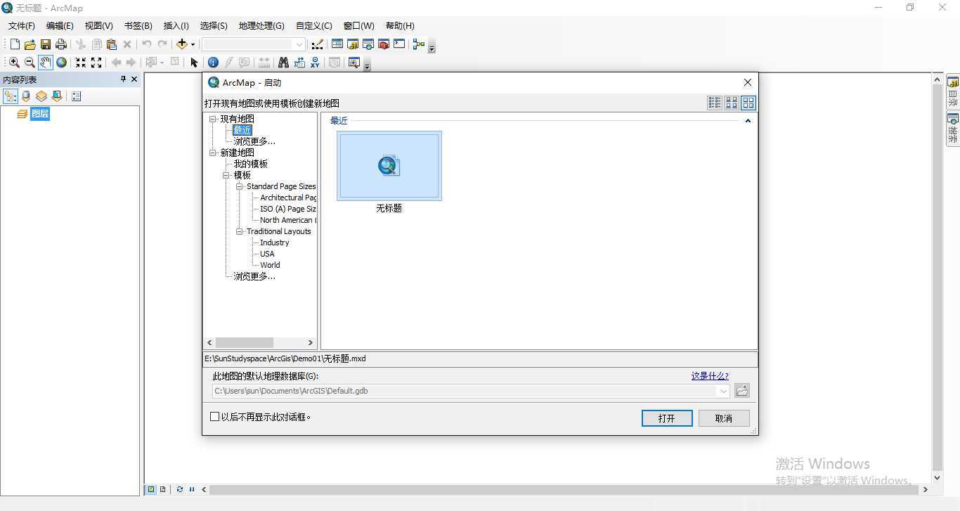Open the 地理处理(G) menu
The width and height of the screenshot is (960, 511).
point(261,26)
